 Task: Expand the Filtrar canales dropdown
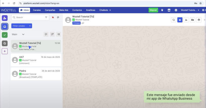click(22, 26)
